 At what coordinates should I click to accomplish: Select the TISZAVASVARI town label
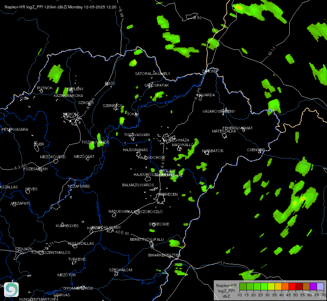(137, 135)
